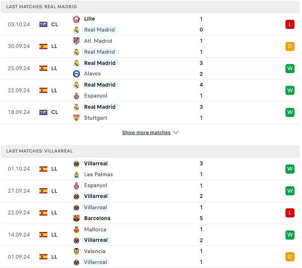Open Villarreal vs Barcelona match row
The image size is (302, 268).
[150, 213]
